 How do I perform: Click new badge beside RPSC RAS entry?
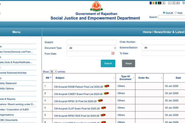pos(103,115)
